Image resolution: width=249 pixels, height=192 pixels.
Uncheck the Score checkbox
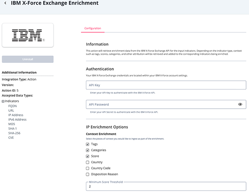pyautogui.click(x=88, y=156)
